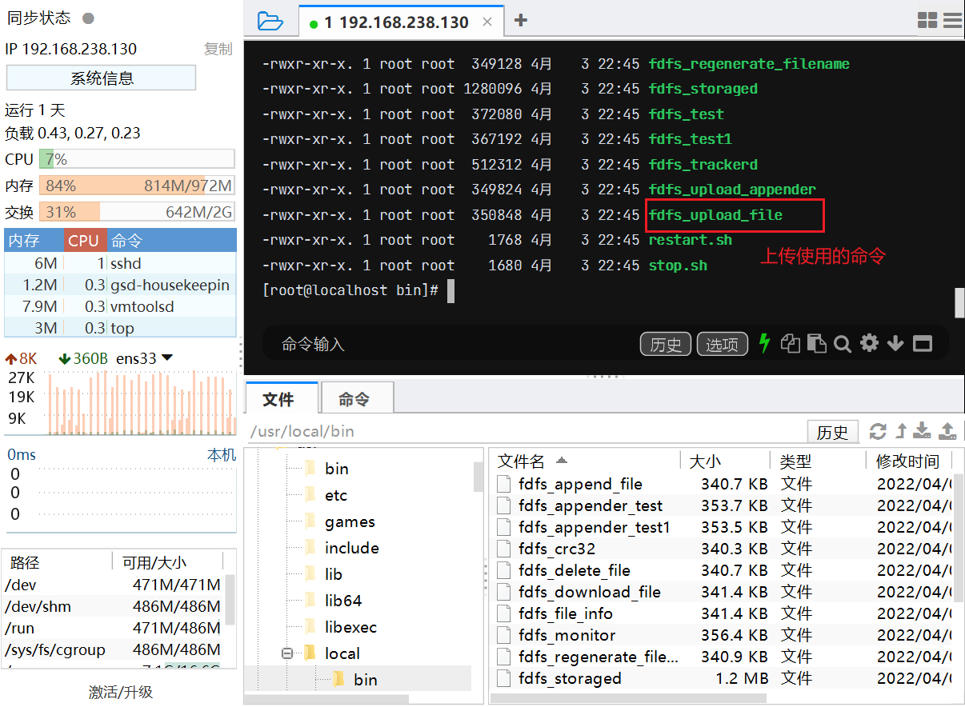
Task: Open 系统信息 button
Action: (x=102, y=78)
